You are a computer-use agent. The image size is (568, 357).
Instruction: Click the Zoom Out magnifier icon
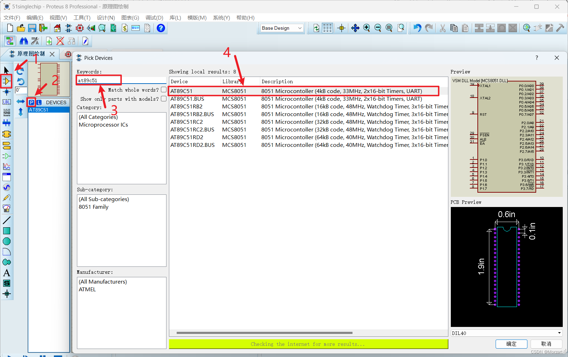[378, 28]
